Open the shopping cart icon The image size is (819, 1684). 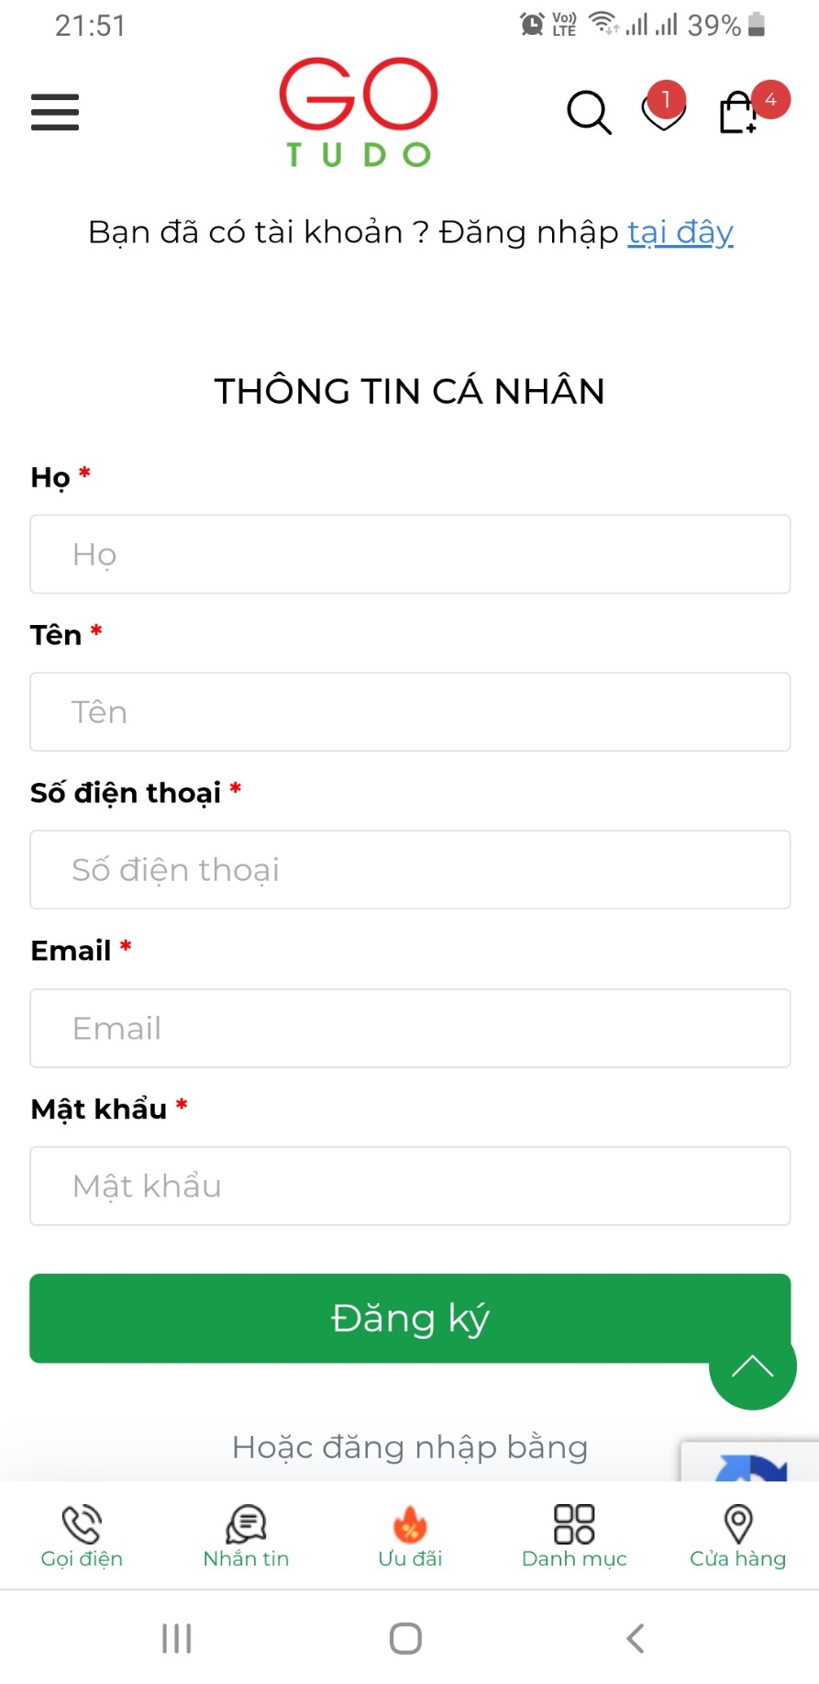click(x=738, y=113)
